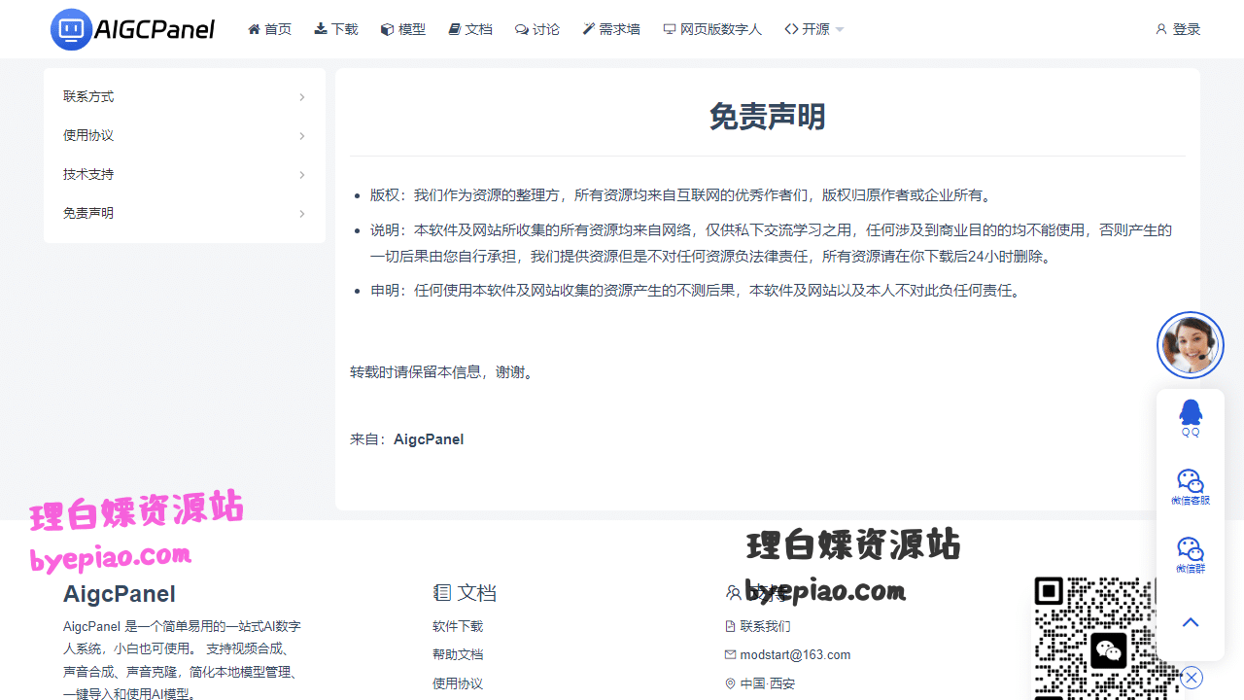Click the modstart@163.com email link

tap(788, 654)
